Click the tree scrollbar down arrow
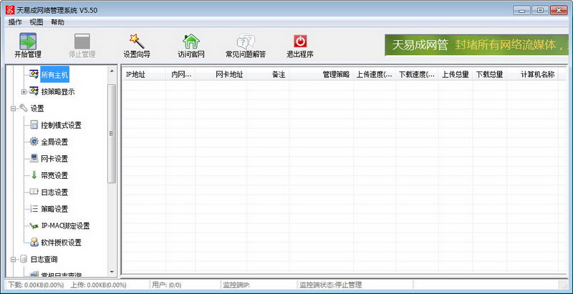 tap(112, 272)
